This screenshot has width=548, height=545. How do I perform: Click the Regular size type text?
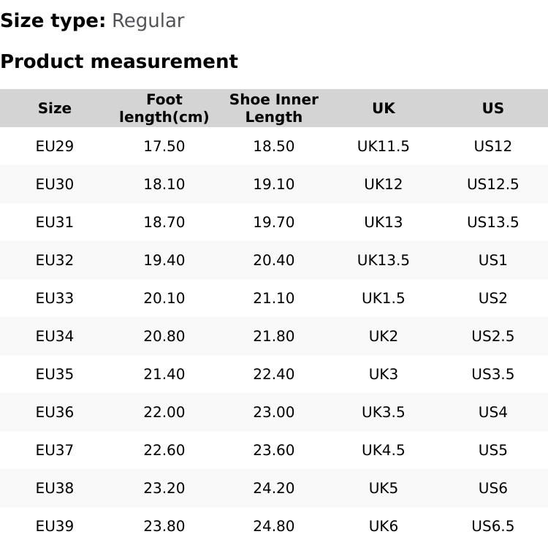[x=148, y=20]
